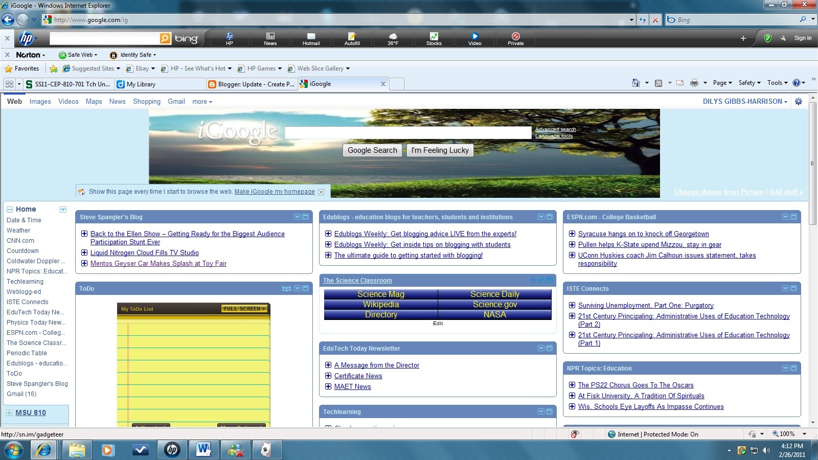The width and height of the screenshot is (818, 460).
Task: Open the Quick Tabs grid icon
Action: click(x=9, y=84)
